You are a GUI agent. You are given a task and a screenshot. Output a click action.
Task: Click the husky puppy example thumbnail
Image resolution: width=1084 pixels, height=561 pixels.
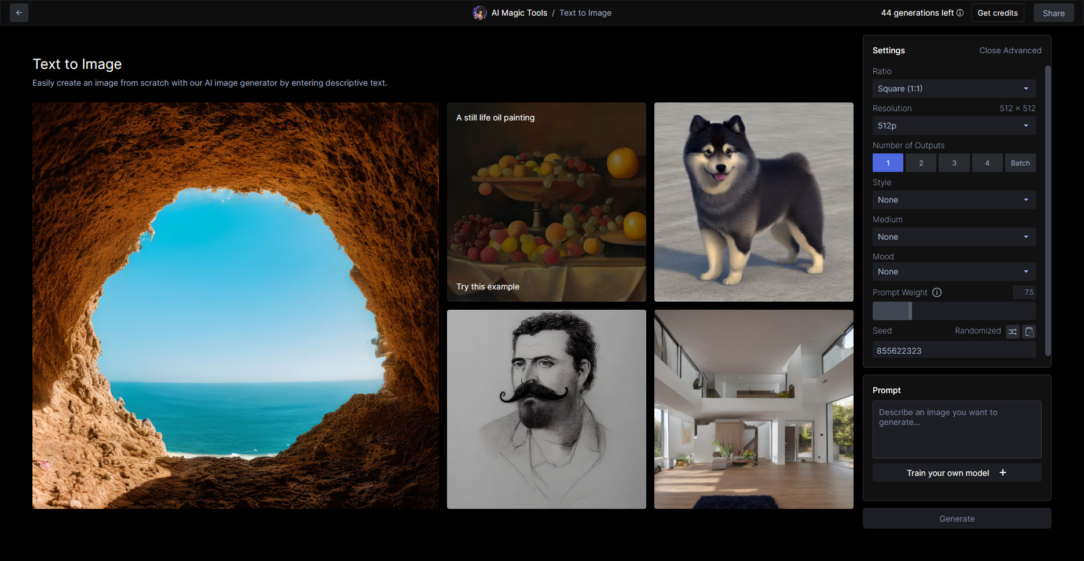click(753, 202)
